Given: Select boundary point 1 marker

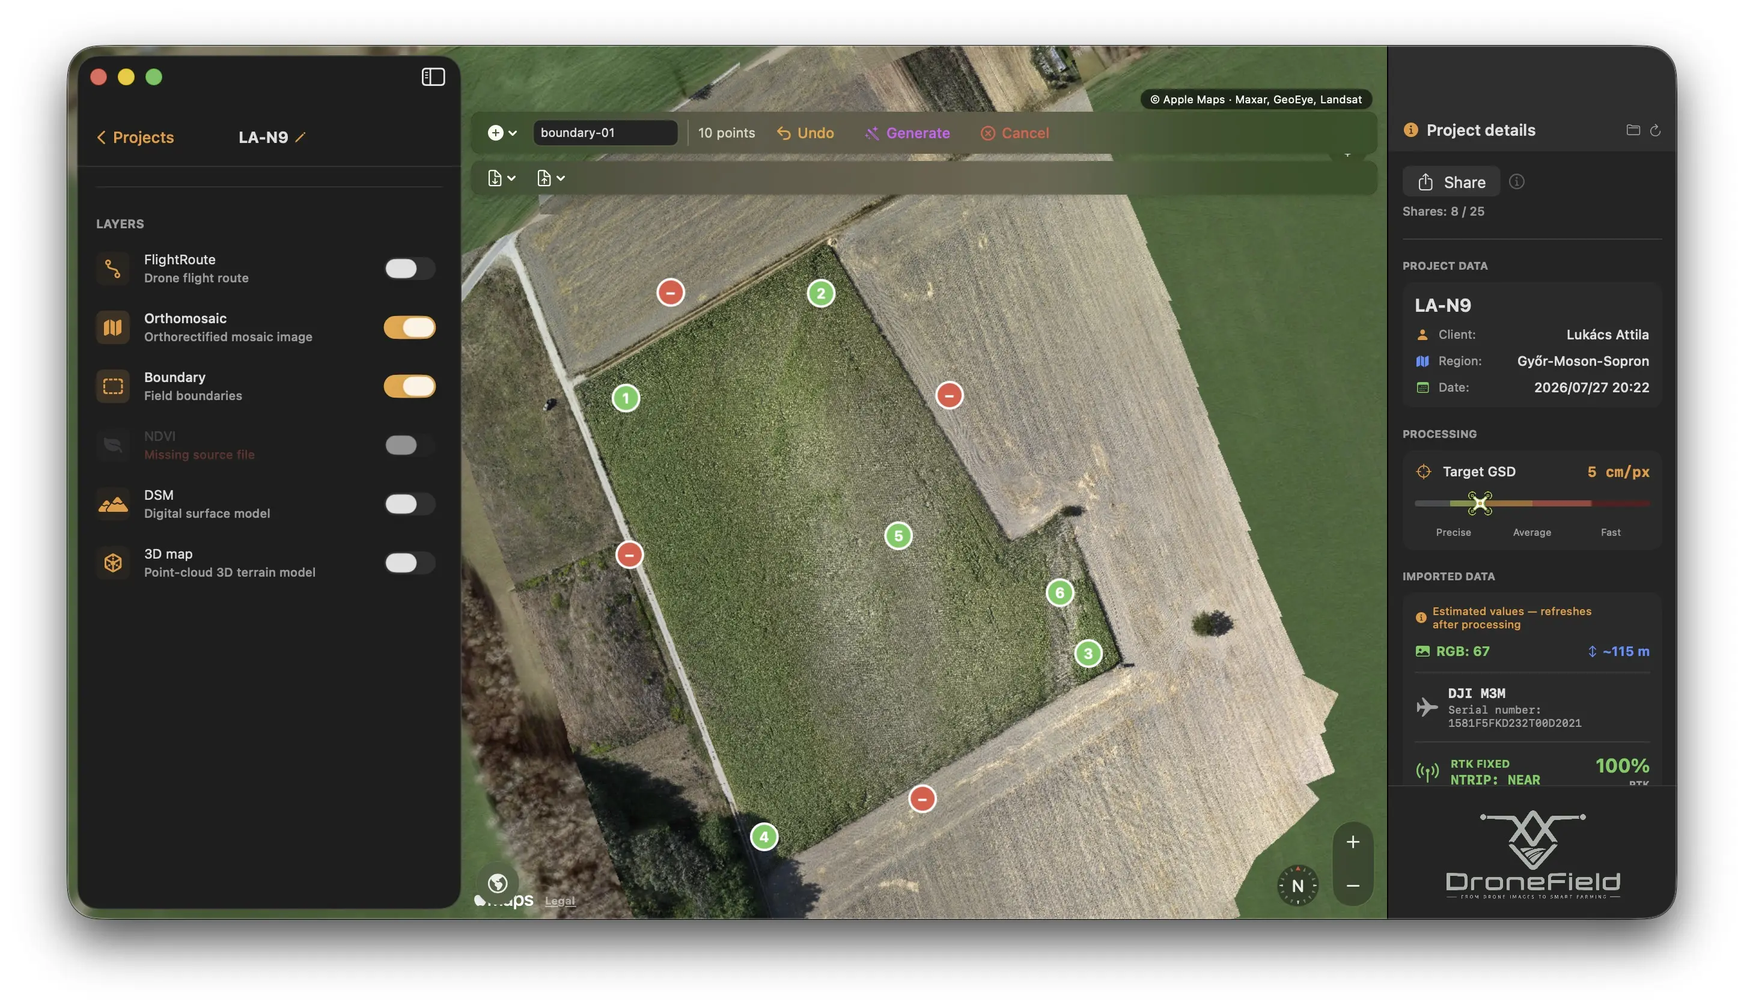Looking at the screenshot, I should pos(626,398).
